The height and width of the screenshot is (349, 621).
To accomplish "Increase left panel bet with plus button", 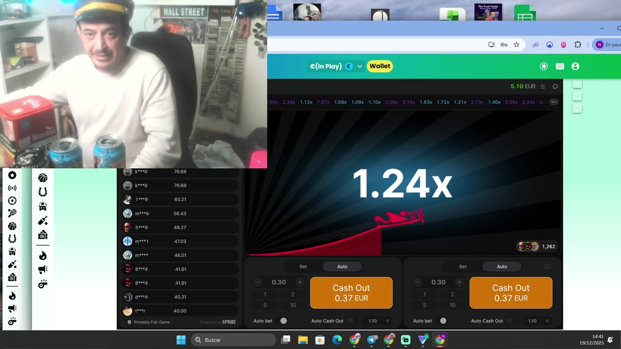I will [x=300, y=282].
